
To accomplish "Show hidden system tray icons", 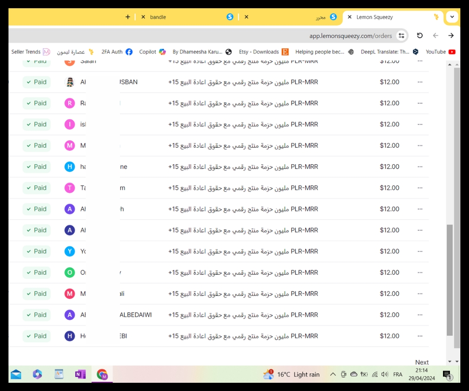I will coord(333,374).
